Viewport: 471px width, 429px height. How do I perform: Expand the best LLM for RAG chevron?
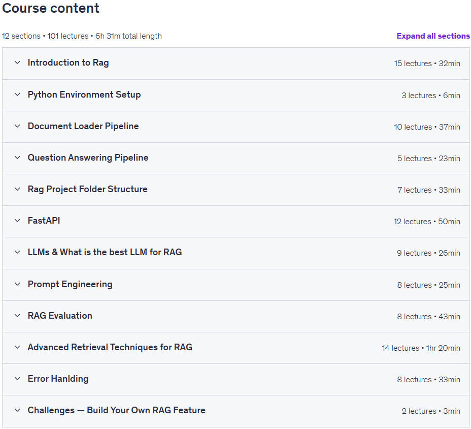click(17, 252)
